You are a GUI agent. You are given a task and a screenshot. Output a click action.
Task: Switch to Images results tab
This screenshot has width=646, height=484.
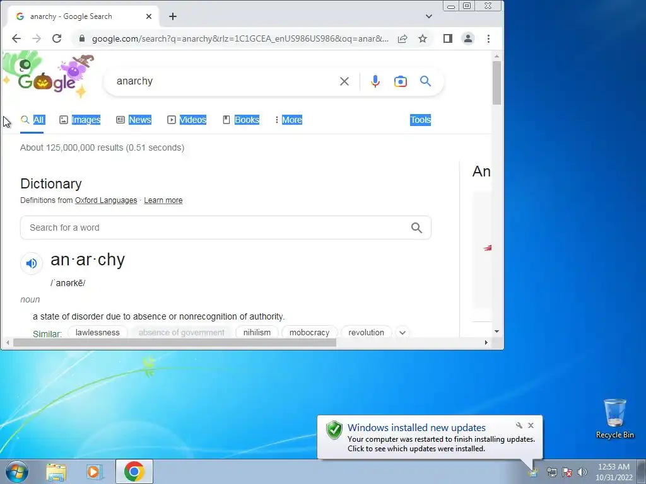tap(80, 120)
